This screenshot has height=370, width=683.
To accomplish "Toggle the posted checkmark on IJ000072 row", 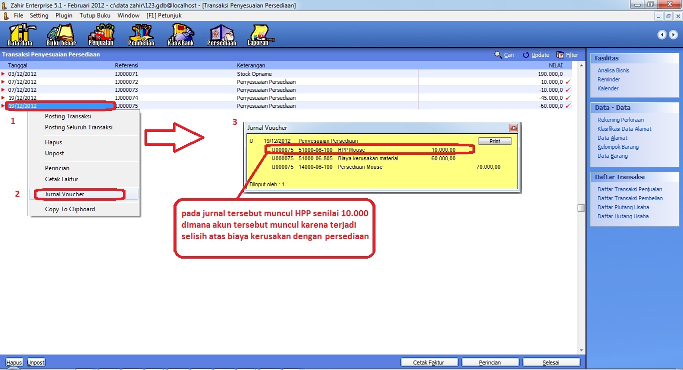I will click(567, 82).
